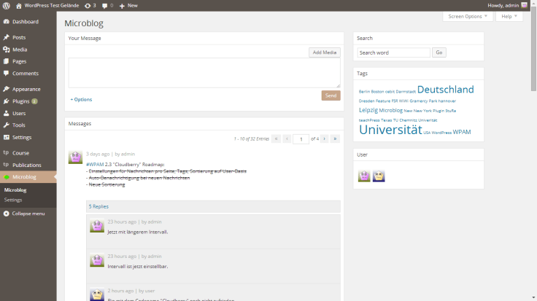Click the Deutschland tag

point(446,90)
